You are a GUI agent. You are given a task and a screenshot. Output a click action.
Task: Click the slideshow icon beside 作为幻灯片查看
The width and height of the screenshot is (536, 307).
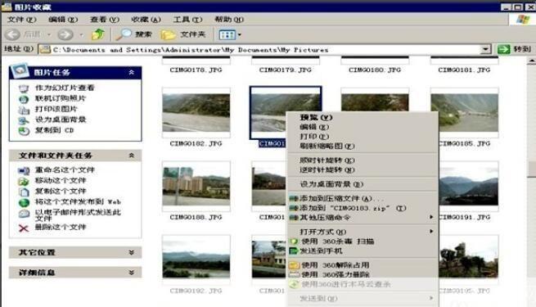(24, 88)
